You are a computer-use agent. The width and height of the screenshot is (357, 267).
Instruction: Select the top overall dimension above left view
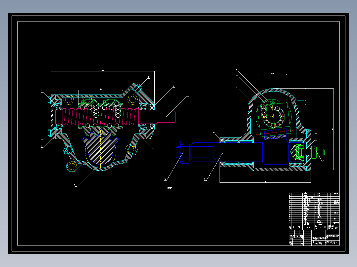pyautogui.click(x=102, y=71)
